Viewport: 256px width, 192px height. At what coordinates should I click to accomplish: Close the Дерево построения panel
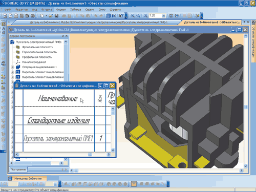pos(67,36)
